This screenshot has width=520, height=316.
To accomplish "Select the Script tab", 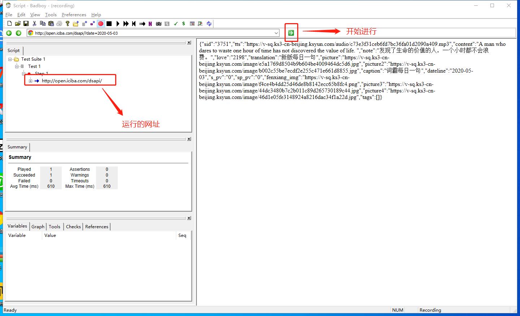I will (x=14, y=51).
